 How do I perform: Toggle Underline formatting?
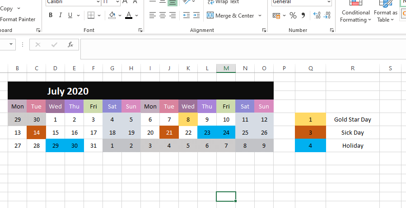point(70,15)
